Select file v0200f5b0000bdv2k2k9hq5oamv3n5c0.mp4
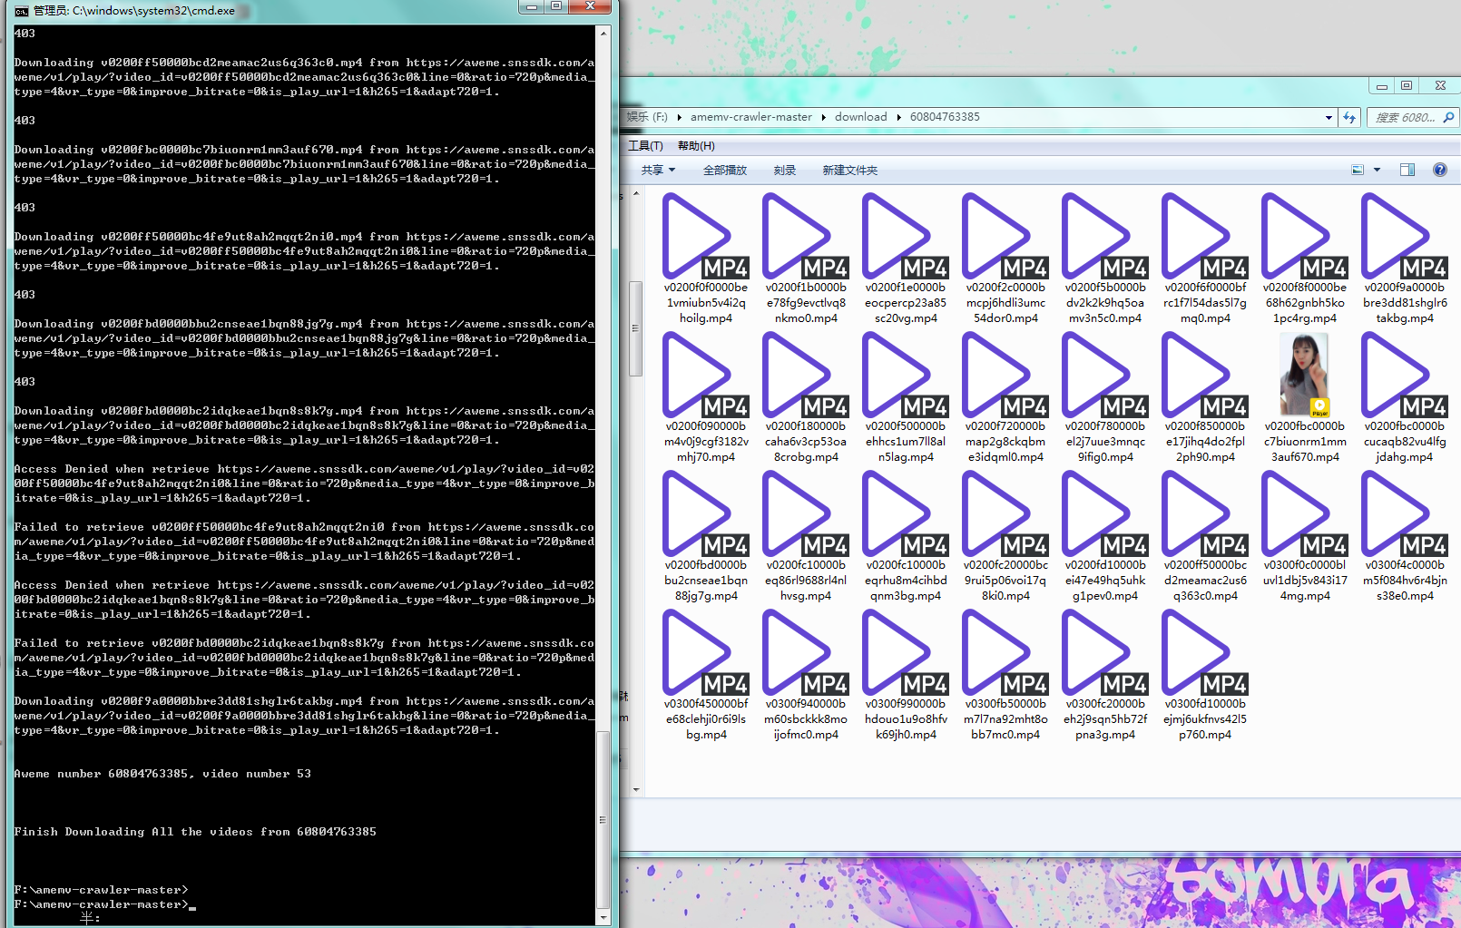This screenshot has width=1461, height=928. point(1105,259)
